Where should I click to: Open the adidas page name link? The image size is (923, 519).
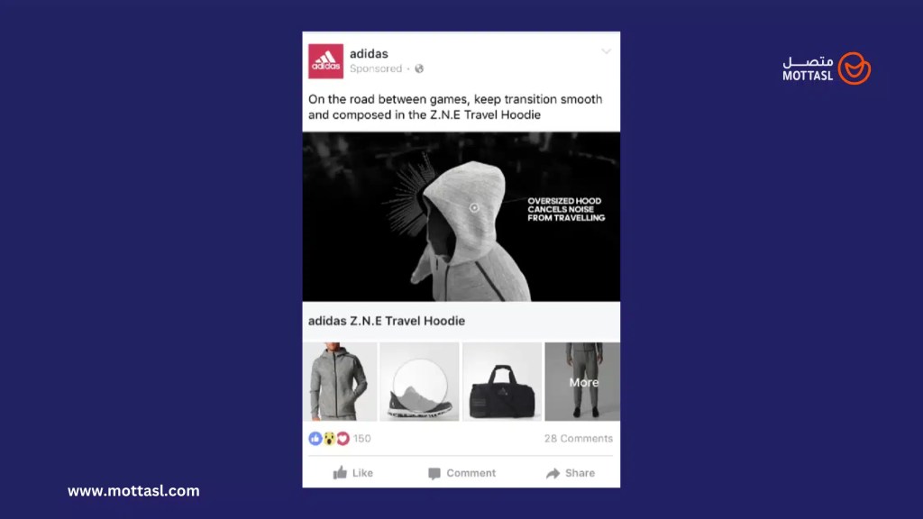[x=369, y=53]
